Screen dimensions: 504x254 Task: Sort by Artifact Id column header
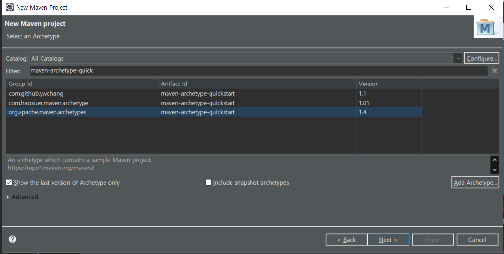coord(257,84)
